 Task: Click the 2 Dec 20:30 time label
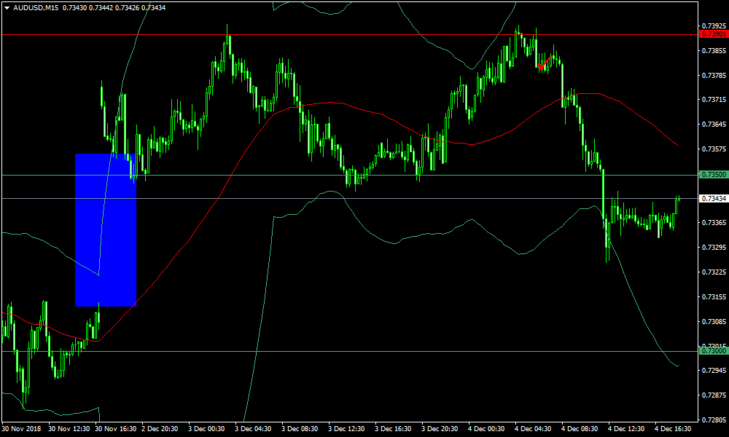[160, 429]
